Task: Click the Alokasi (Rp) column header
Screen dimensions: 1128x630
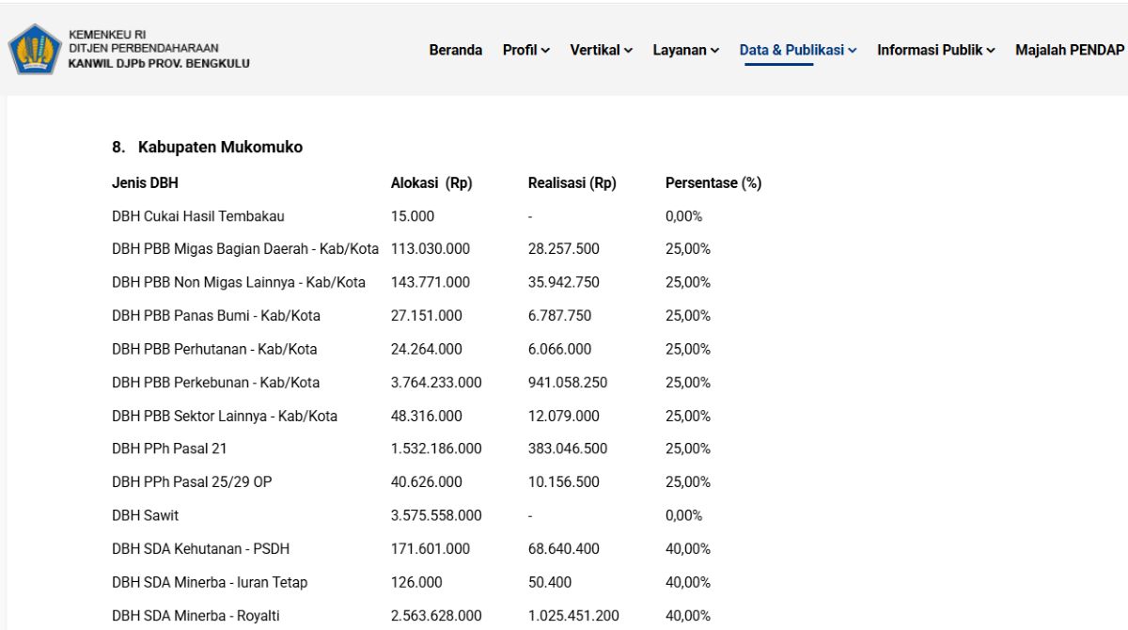Action: pyautogui.click(x=431, y=183)
